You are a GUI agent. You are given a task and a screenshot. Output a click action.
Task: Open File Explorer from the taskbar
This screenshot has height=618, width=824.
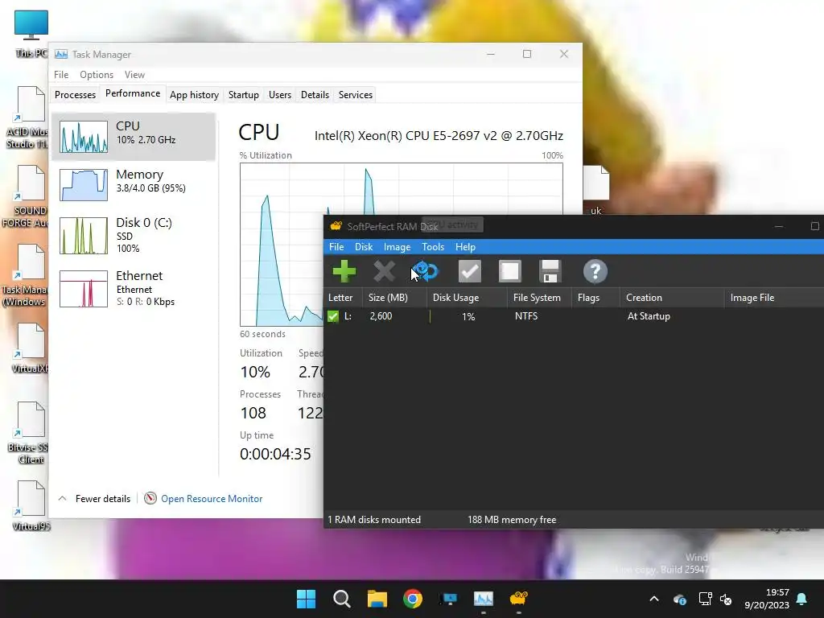coord(377,599)
